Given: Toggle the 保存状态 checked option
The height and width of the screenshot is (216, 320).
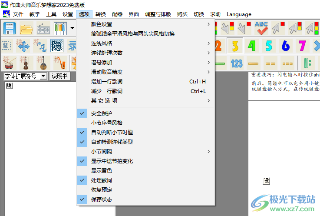Looking at the screenshot, I should click(145, 199).
